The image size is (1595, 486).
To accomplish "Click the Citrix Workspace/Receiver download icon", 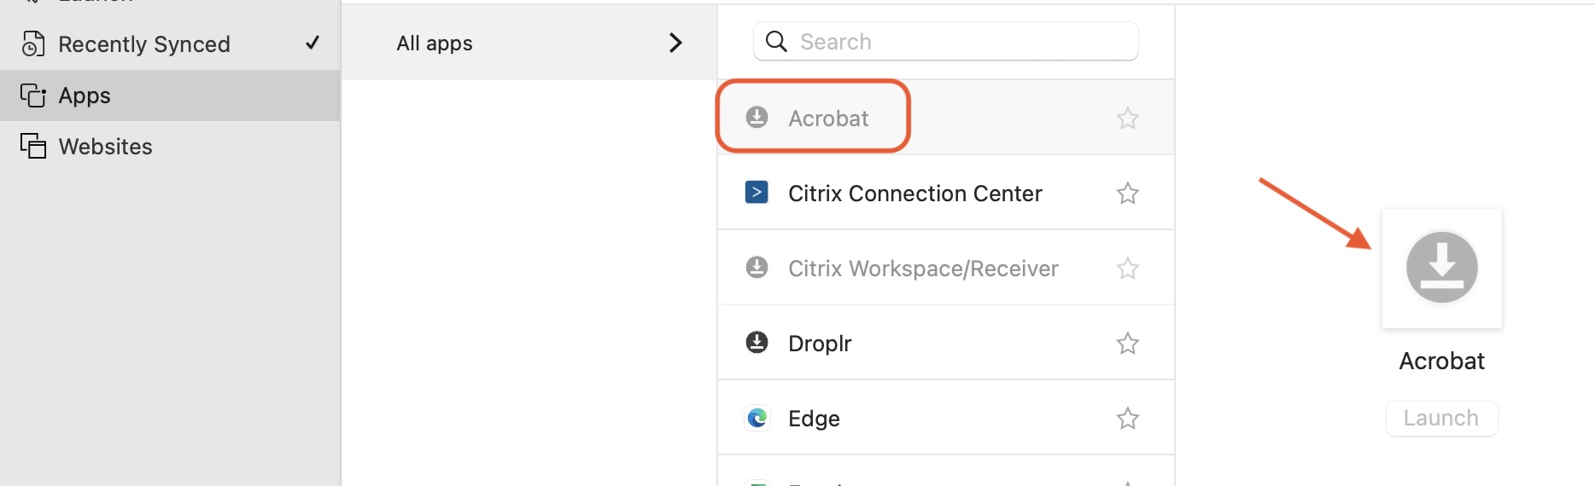I will (x=757, y=267).
